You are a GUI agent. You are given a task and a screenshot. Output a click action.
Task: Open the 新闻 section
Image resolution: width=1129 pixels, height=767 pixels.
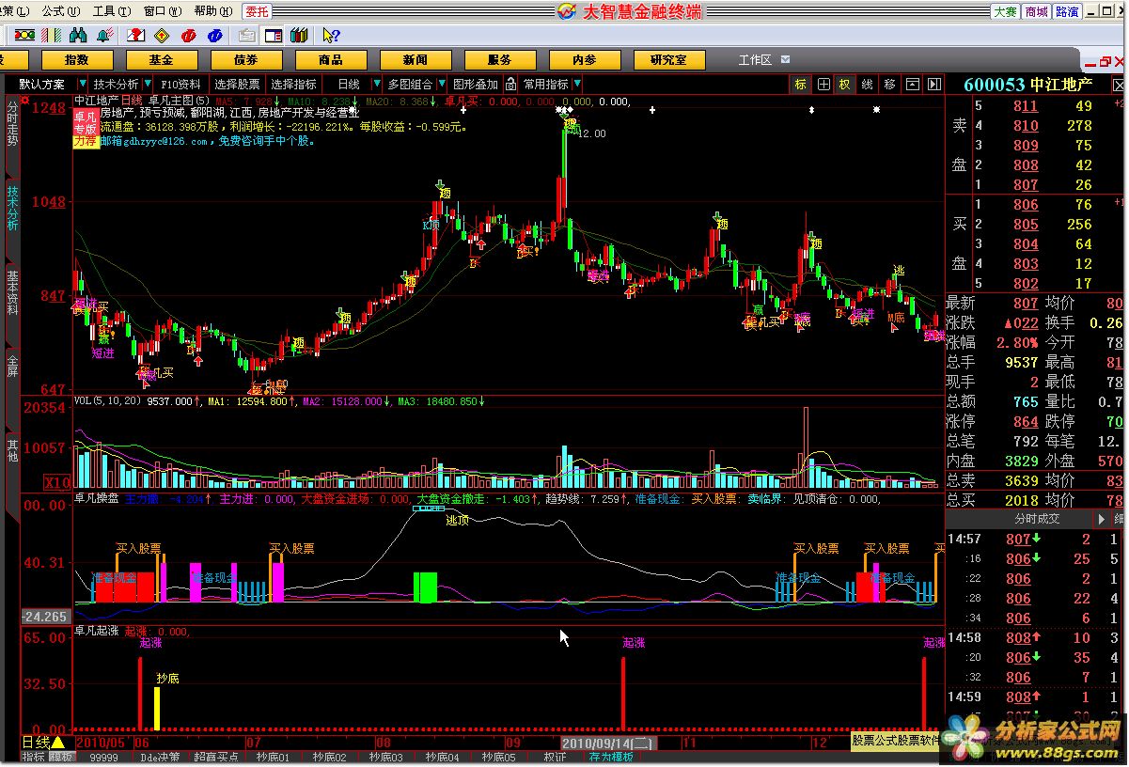pyautogui.click(x=416, y=59)
